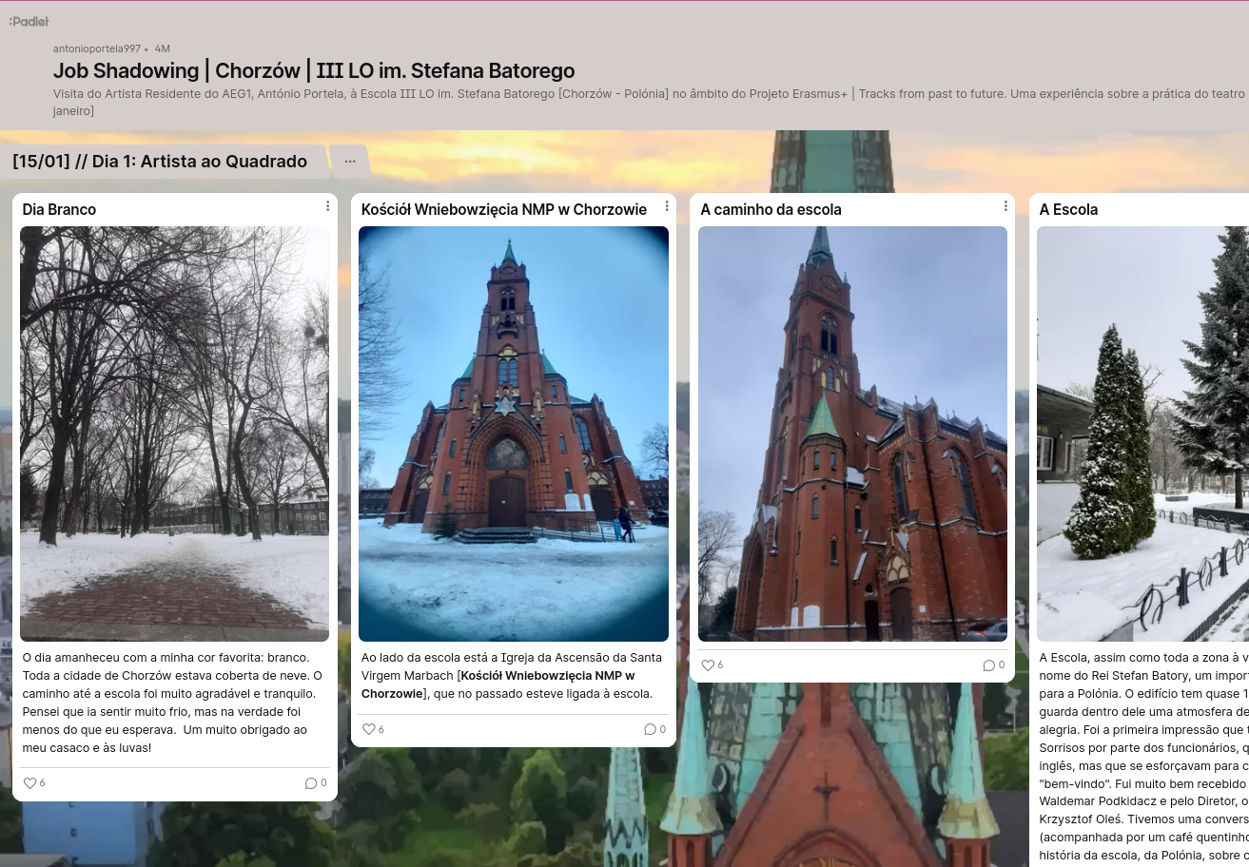Like the A caminho da escola post
This screenshot has height=867, width=1249.
coord(708,665)
